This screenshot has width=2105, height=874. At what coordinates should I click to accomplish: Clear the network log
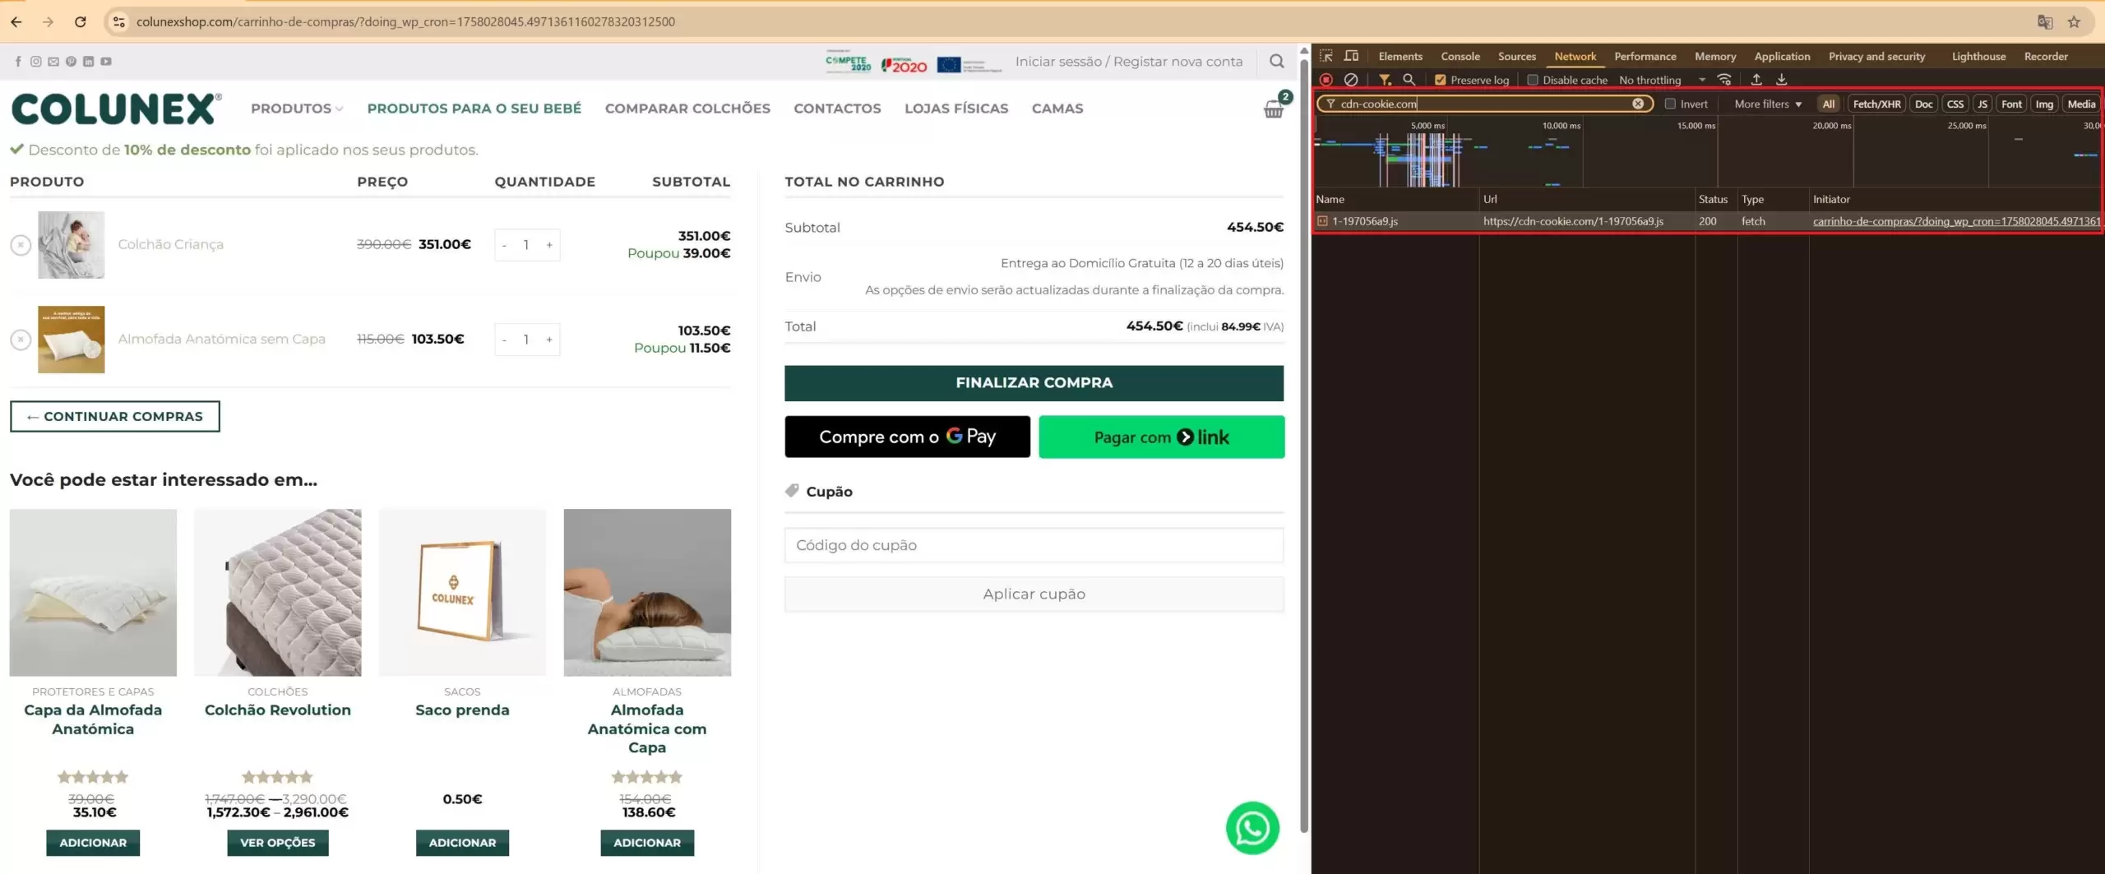(1350, 80)
